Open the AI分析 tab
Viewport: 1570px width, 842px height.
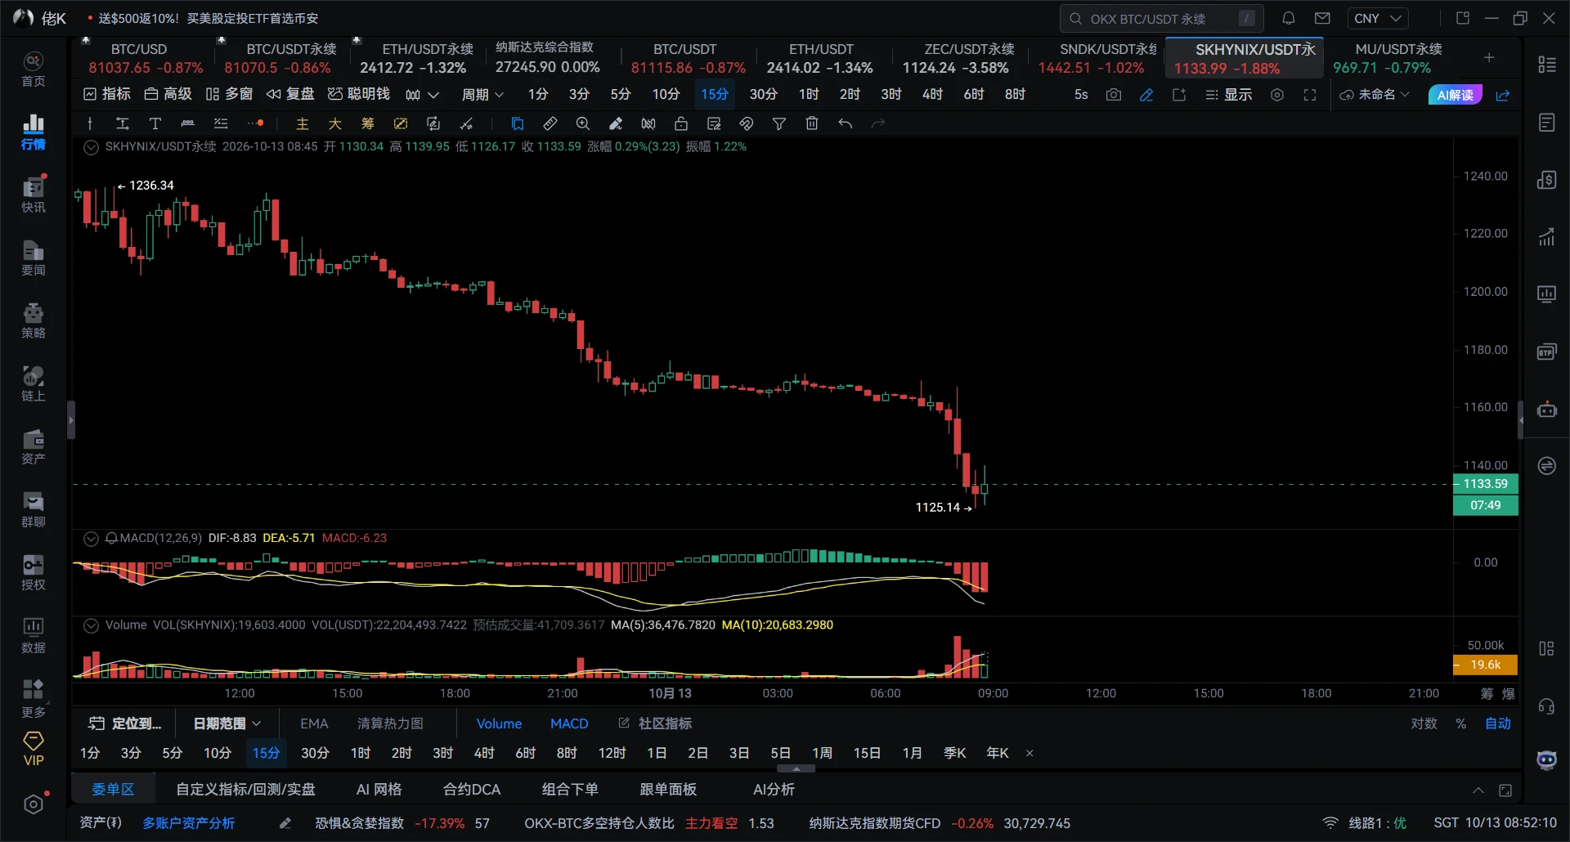774,790
